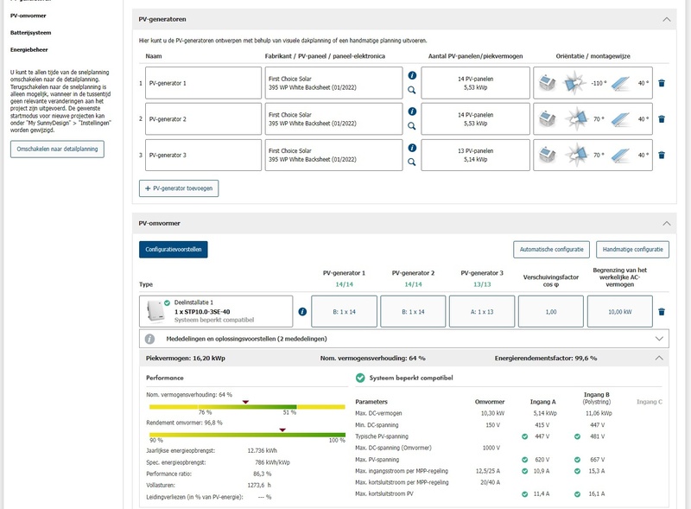Click the info icon for PV-generator 1
The width and height of the screenshot is (691, 509).
(x=412, y=76)
